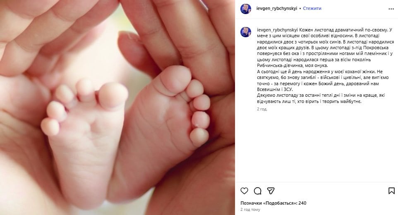Like the post with the heart icon
Image resolution: width=398 pixels, height=215 pixels.
coord(244,191)
